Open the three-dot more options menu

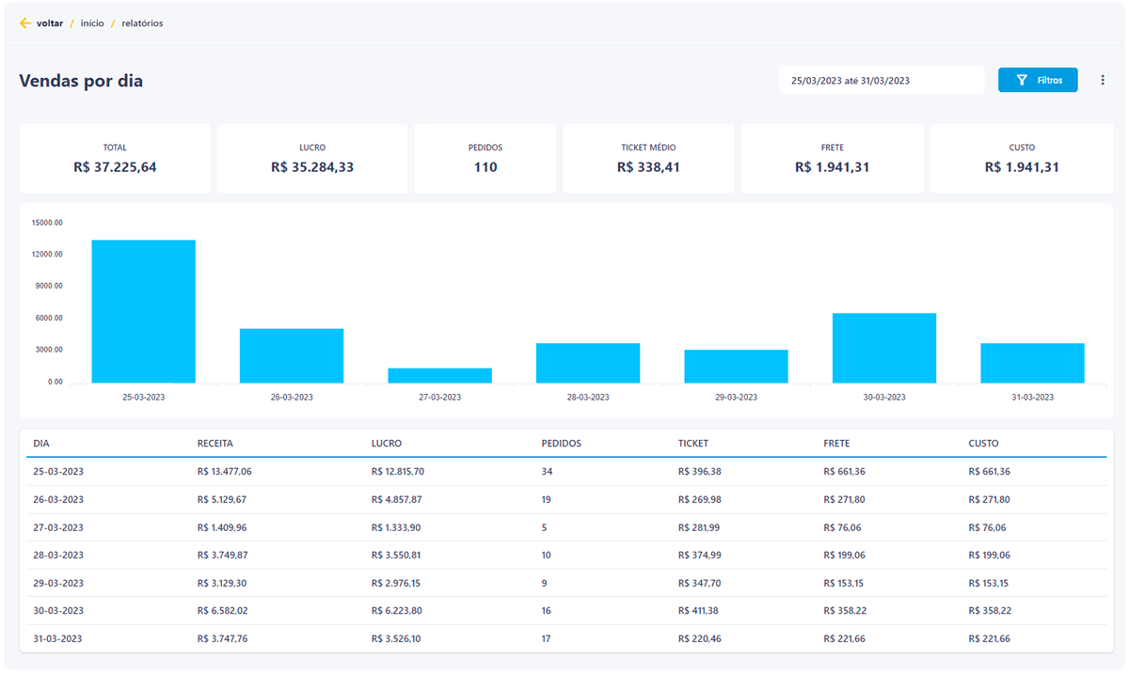coord(1103,81)
